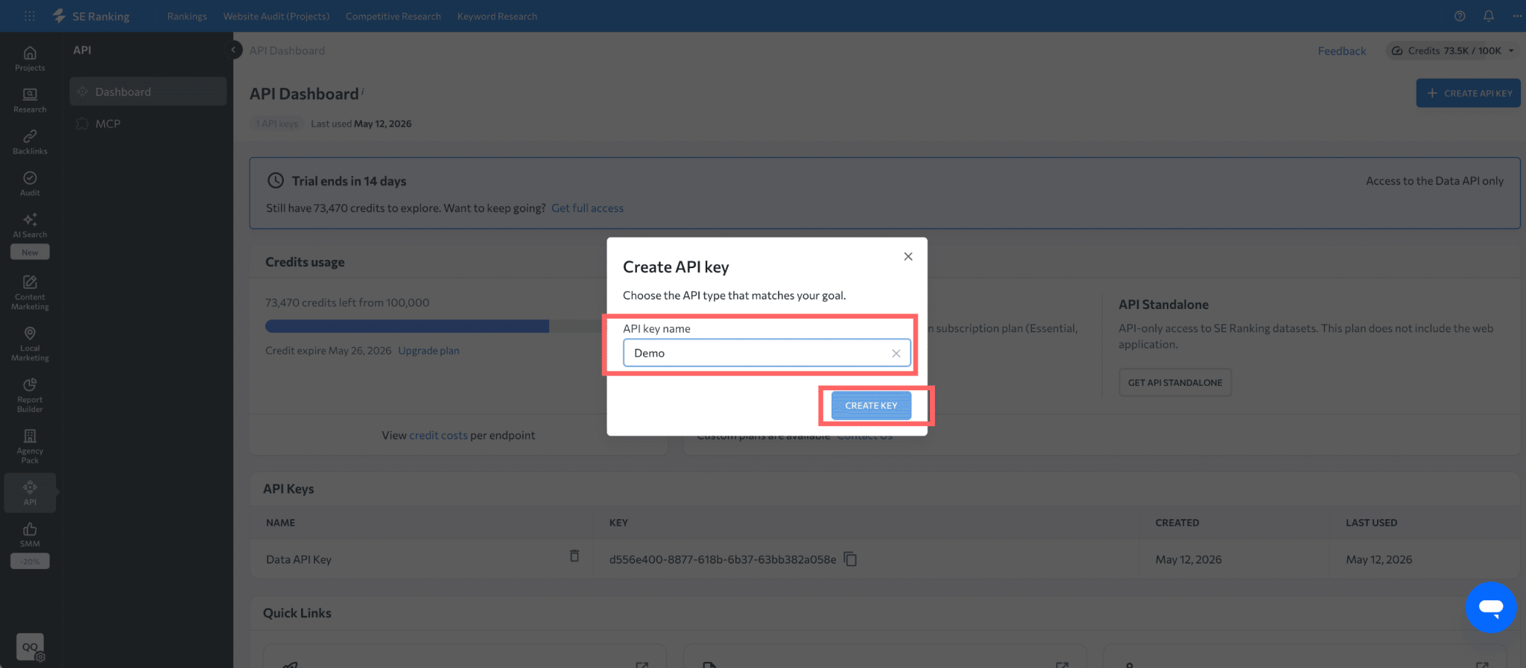
Task: Open the top bar more options menu
Action: (1517, 16)
